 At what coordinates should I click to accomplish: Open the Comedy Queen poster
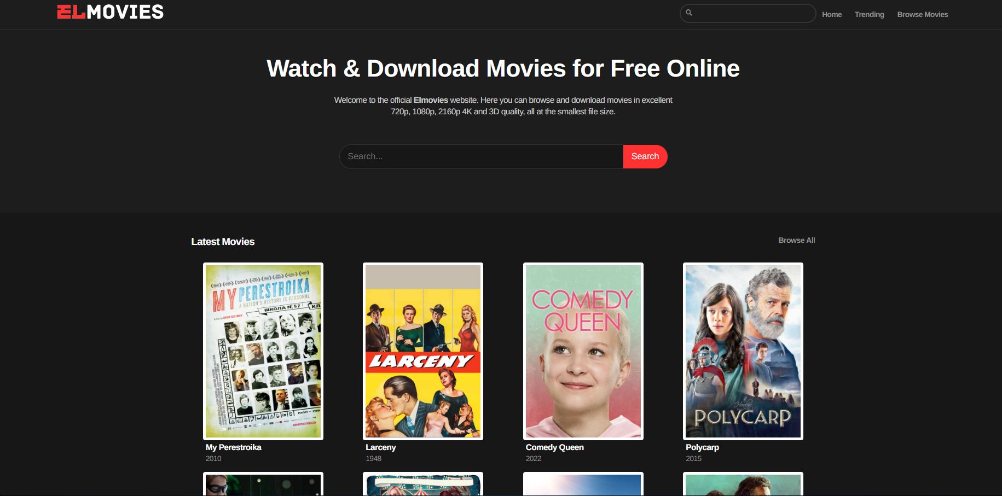pyautogui.click(x=583, y=351)
